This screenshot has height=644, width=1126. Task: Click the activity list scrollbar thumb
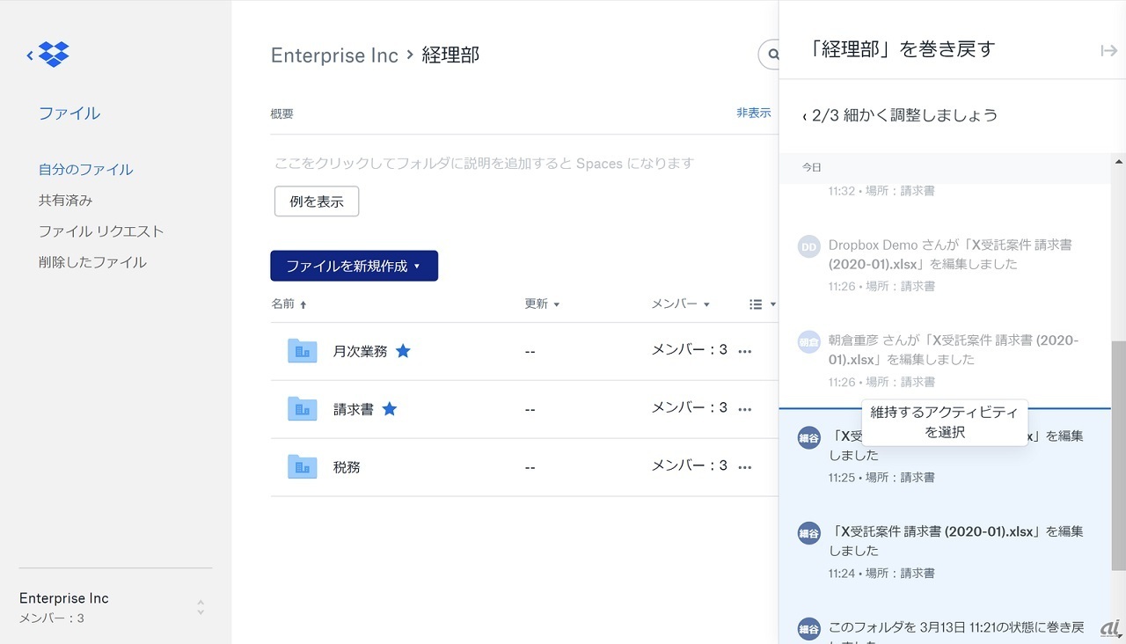tap(1118, 456)
